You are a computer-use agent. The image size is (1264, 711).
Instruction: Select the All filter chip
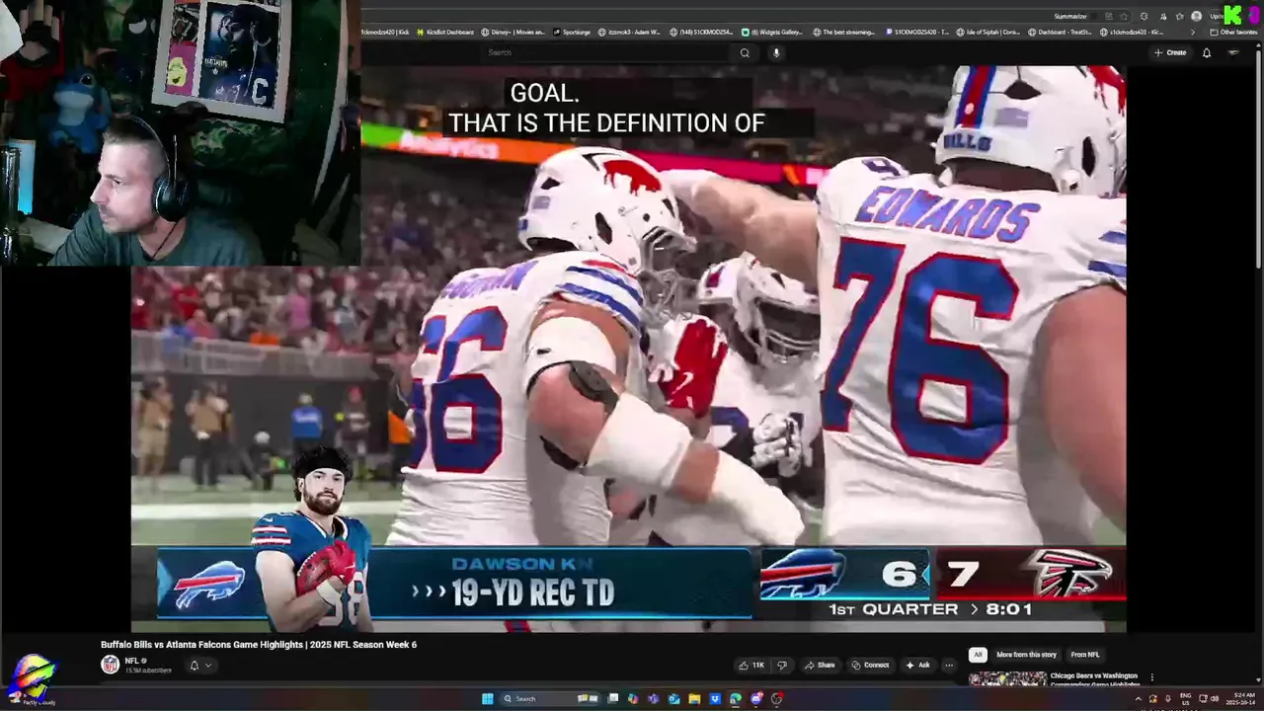tap(978, 655)
